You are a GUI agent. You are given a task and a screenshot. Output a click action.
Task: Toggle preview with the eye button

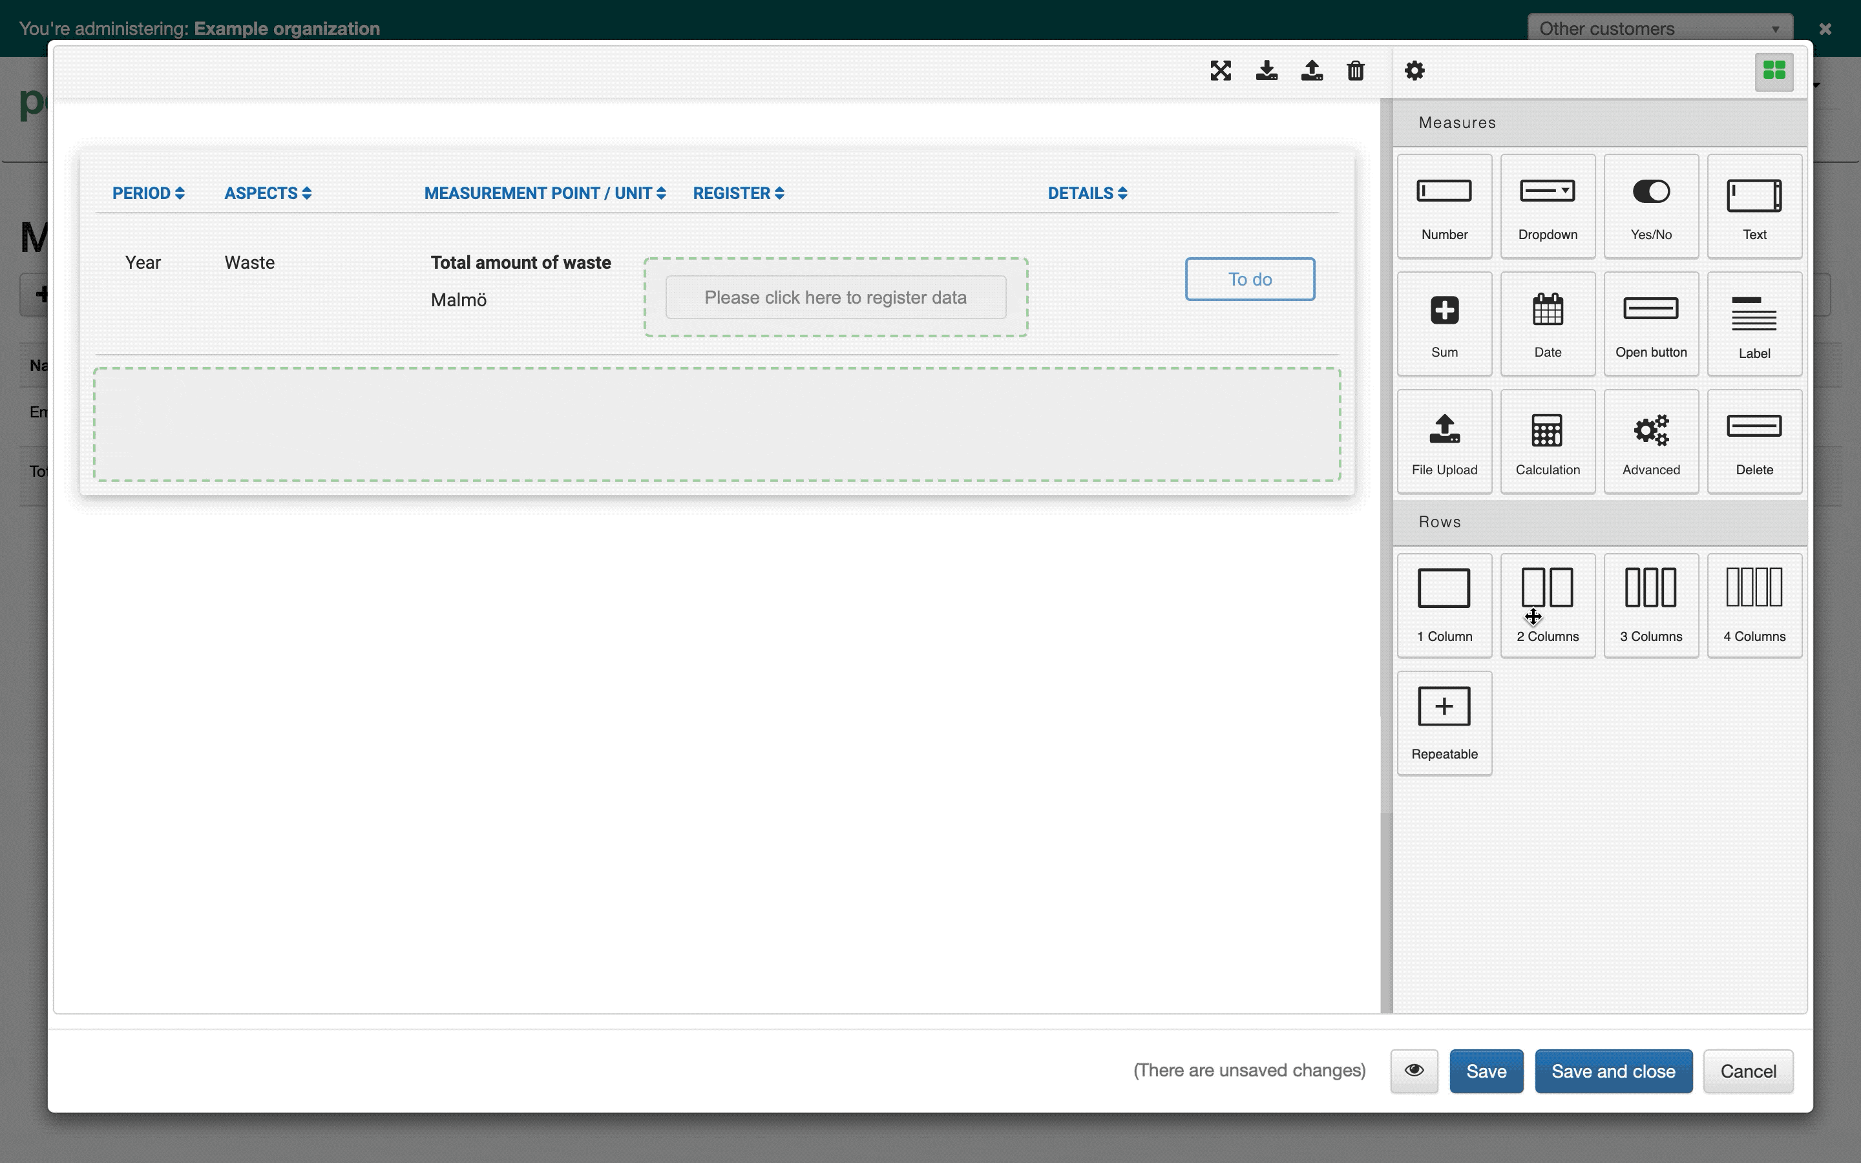tap(1413, 1071)
